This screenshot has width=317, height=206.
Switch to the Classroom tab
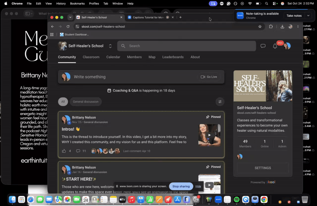point(91,57)
